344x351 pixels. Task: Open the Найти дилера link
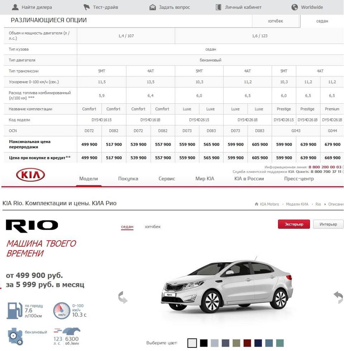pos(37,7)
